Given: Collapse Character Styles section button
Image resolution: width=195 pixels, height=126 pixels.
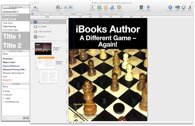Looking at the screenshot, I should 29,51.
